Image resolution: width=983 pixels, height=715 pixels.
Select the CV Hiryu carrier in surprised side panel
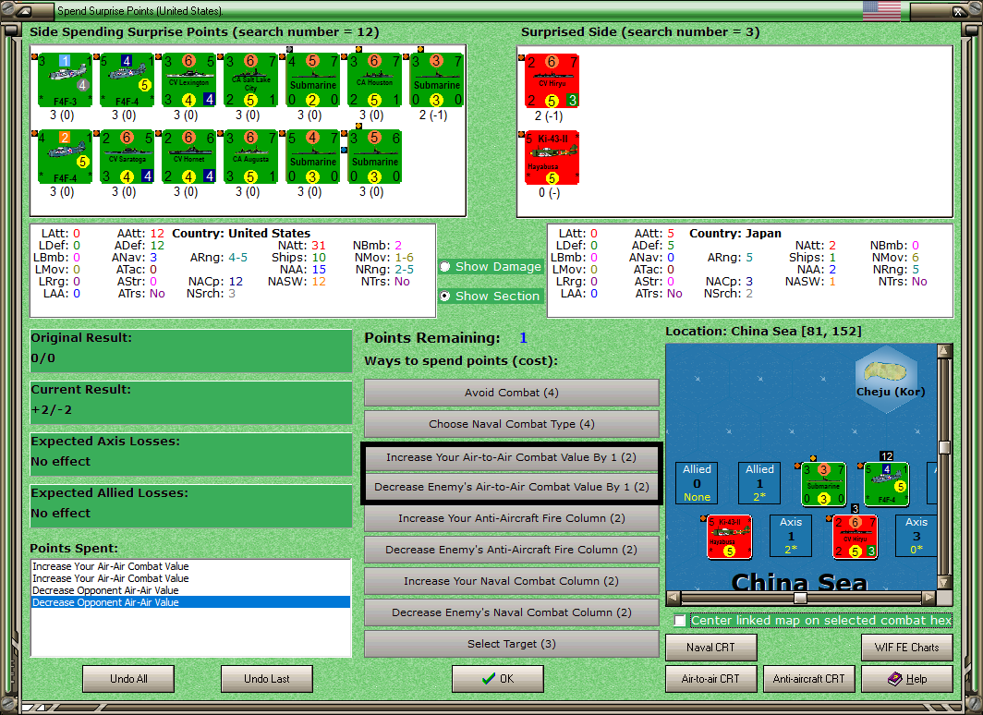click(552, 81)
